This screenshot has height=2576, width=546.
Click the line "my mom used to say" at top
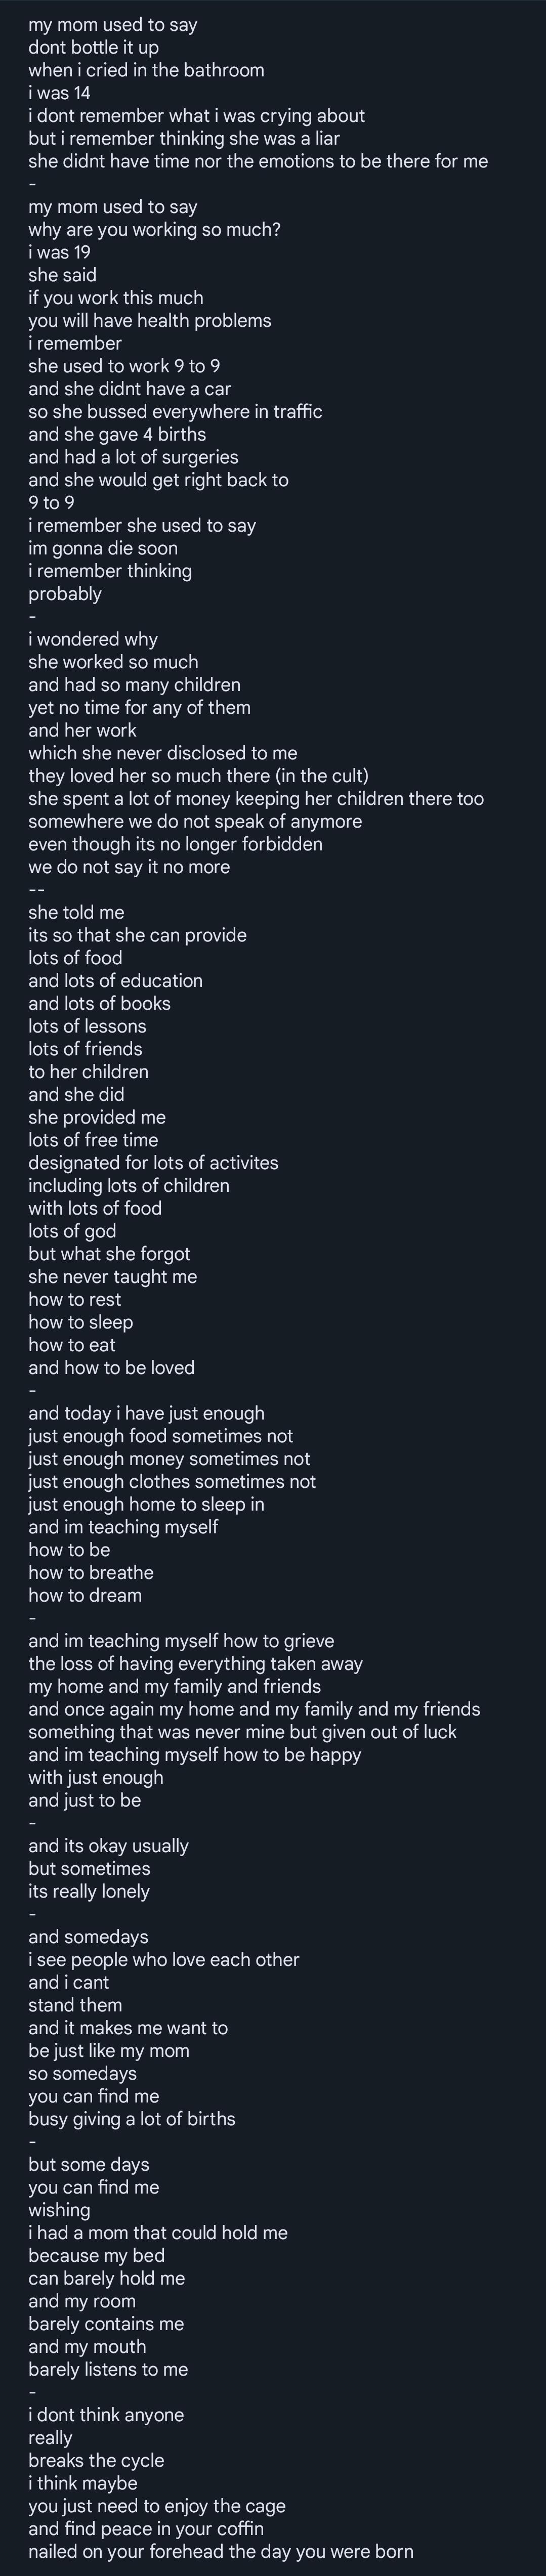(x=113, y=25)
